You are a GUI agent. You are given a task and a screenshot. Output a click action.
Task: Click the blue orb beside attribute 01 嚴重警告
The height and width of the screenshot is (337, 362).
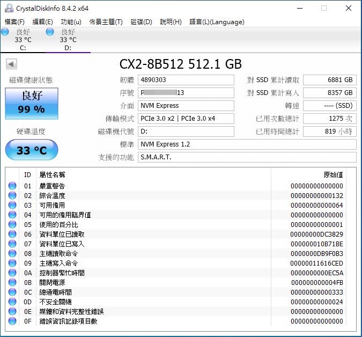[12, 186]
